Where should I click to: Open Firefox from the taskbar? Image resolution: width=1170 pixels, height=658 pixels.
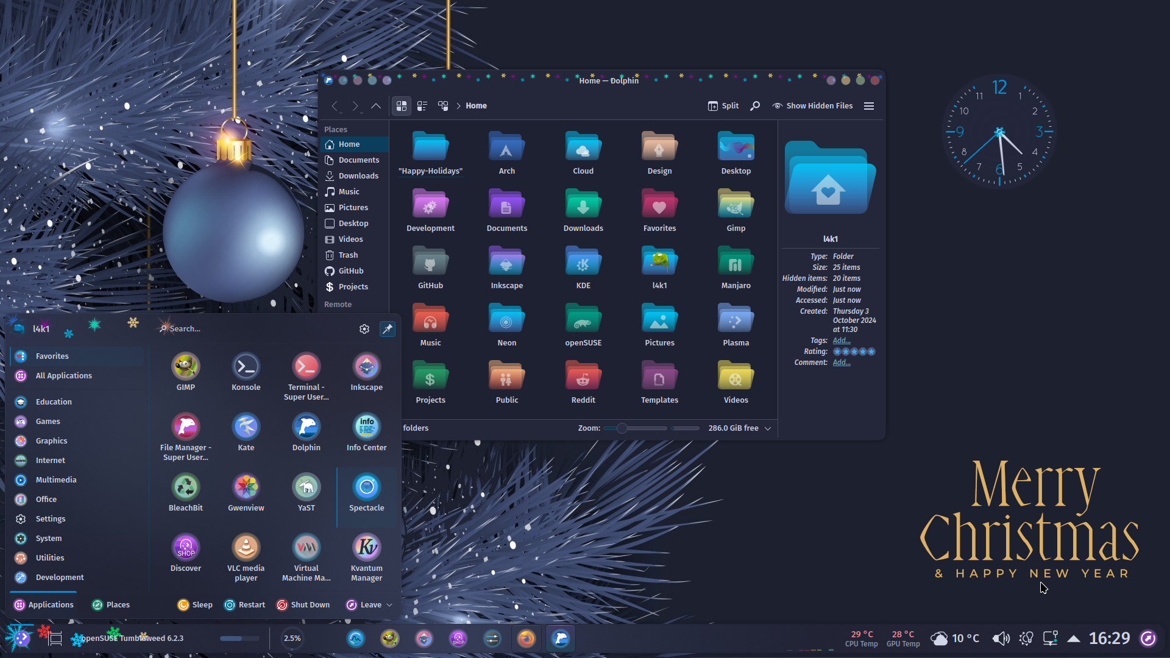pyautogui.click(x=526, y=639)
